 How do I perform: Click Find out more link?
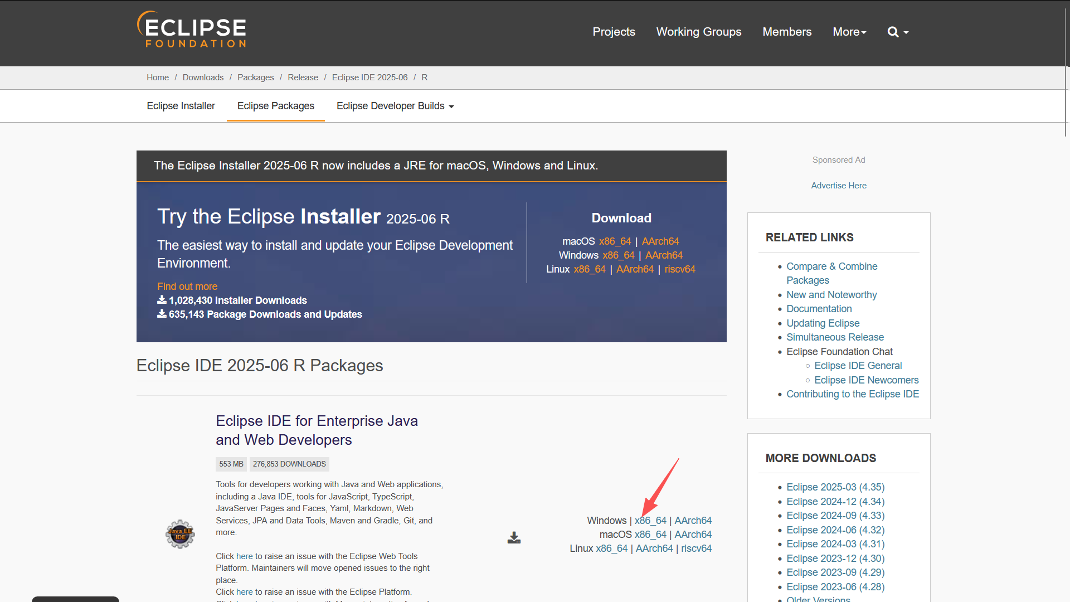point(187,287)
